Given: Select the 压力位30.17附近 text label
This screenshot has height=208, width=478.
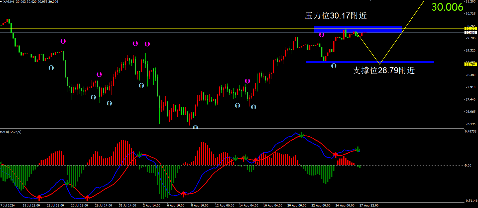Looking at the screenshot, I should tap(336, 16).
